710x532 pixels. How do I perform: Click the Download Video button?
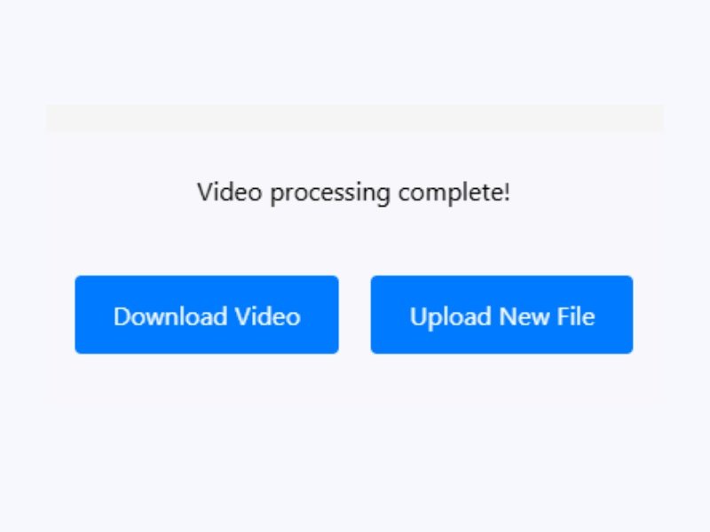click(x=207, y=315)
